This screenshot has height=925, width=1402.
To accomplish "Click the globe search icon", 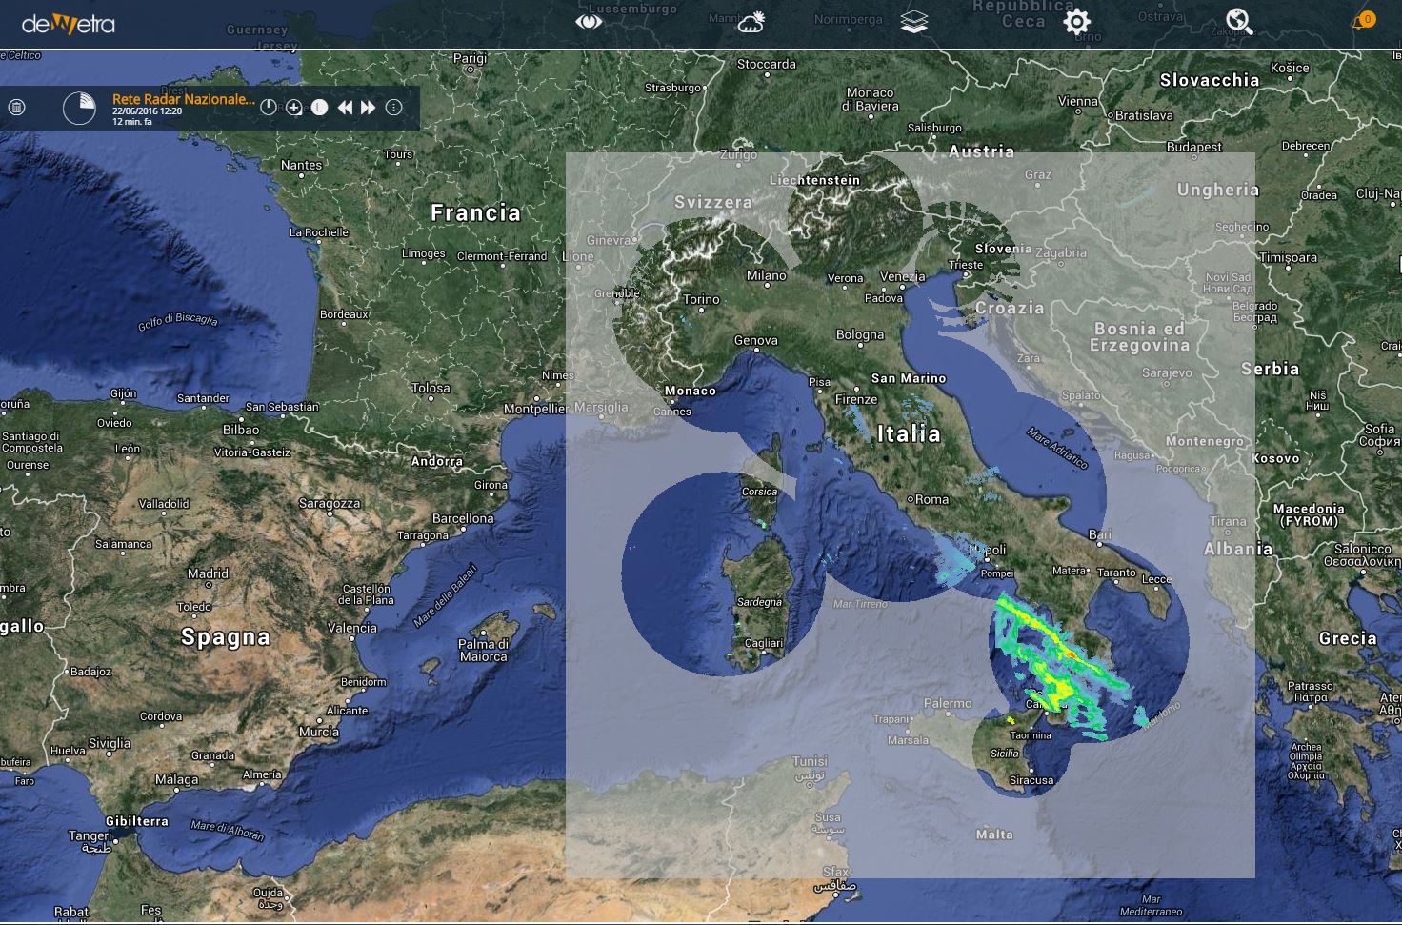I will tap(1239, 21).
